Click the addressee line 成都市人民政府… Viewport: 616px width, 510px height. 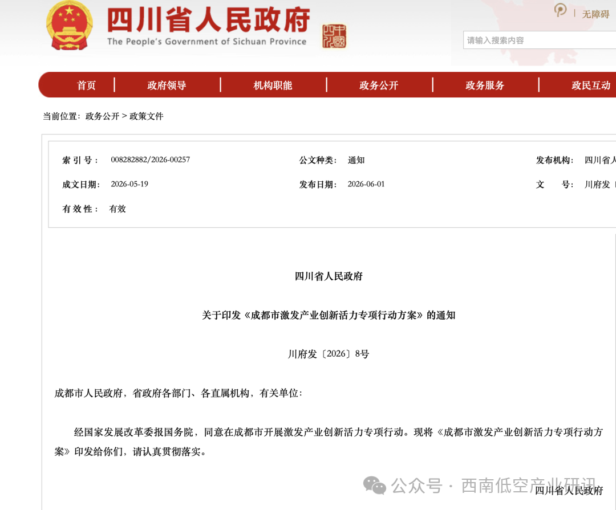pos(179,393)
